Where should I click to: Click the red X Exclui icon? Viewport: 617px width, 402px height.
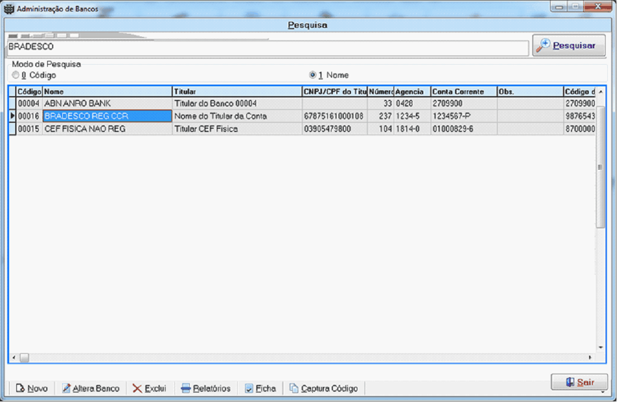(137, 388)
